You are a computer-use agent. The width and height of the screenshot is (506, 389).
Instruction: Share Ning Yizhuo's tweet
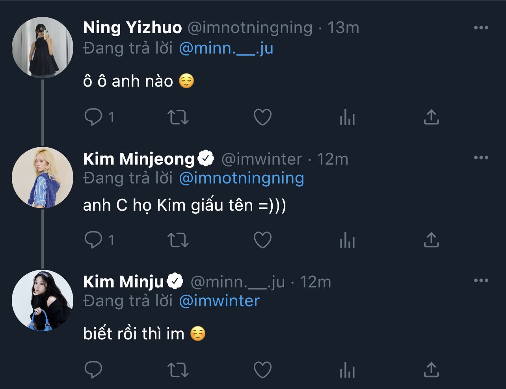pyautogui.click(x=431, y=117)
